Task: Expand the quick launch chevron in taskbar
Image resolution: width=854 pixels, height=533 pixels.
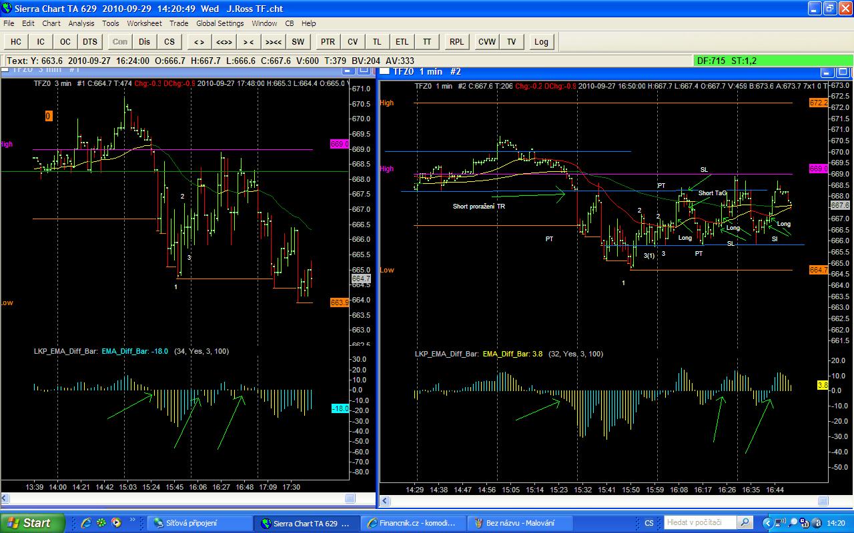Action: click(133, 520)
